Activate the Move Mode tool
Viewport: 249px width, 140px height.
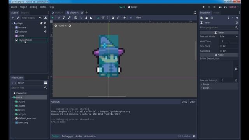pyautogui.click(x=59, y=17)
